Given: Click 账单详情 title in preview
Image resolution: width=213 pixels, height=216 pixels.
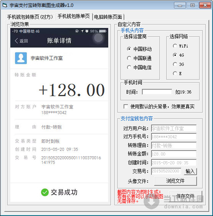Looking at the screenshot, I should [59, 41].
